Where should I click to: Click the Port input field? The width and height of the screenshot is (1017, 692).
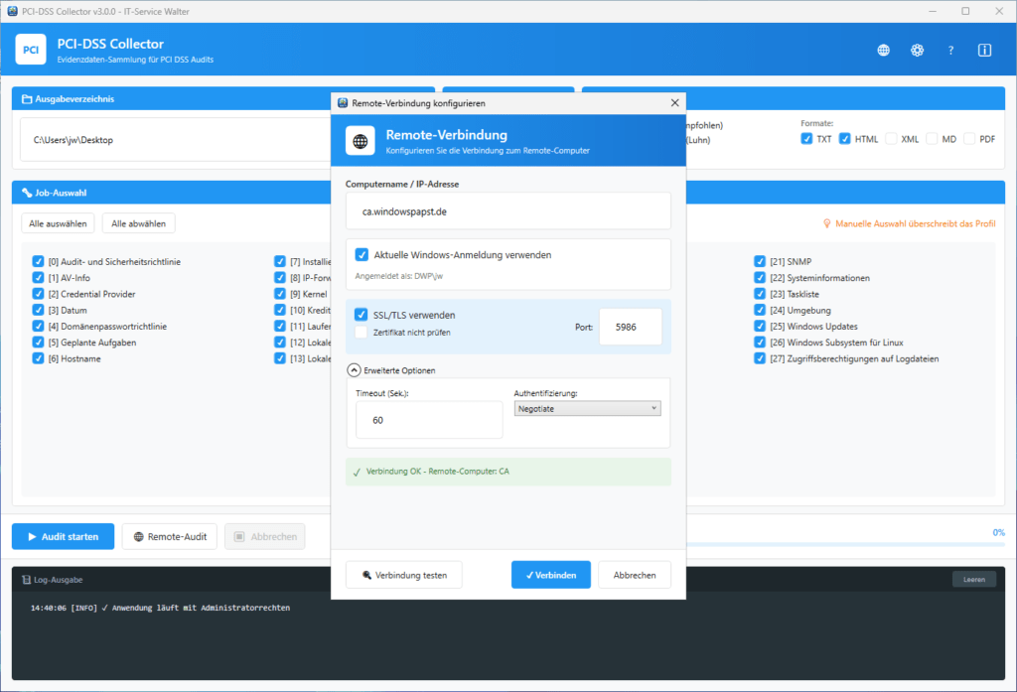click(630, 326)
